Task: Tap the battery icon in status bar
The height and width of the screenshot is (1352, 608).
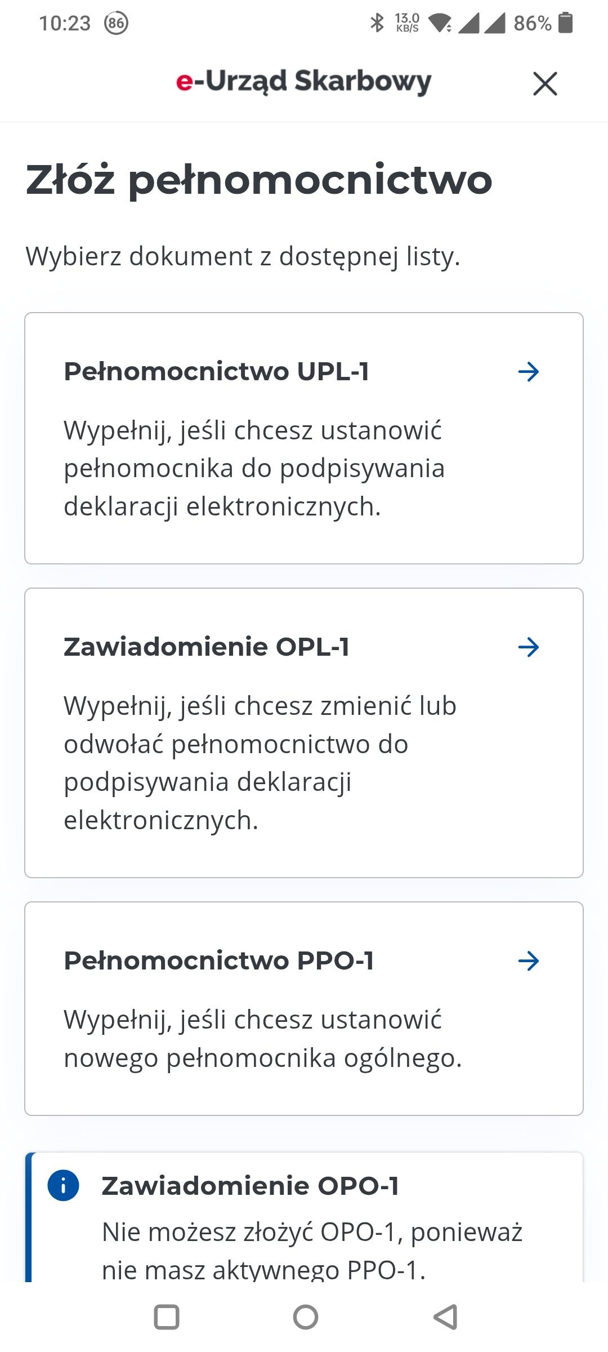Action: (x=565, y=23)
